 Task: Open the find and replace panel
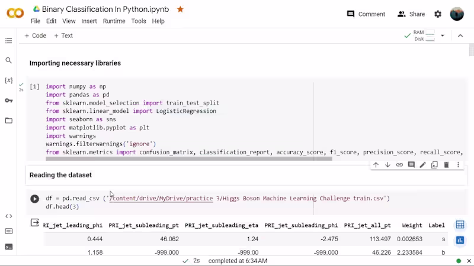[8, 60]
